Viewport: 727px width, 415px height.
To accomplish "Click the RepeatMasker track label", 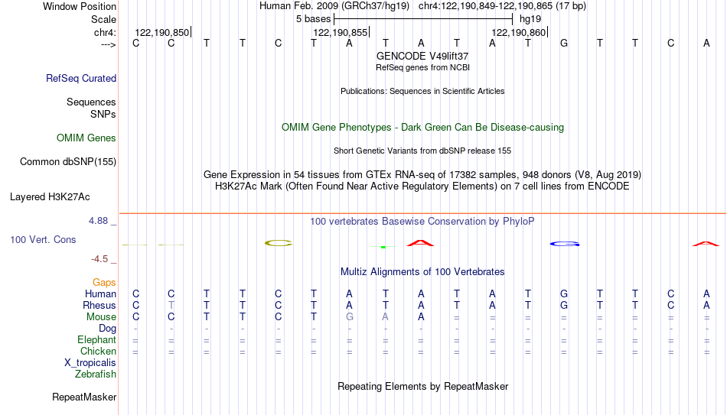I will (x=84, y=397).
